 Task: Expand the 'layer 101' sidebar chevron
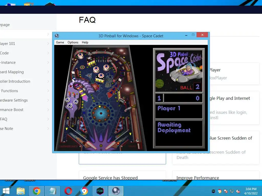point(48,44)
